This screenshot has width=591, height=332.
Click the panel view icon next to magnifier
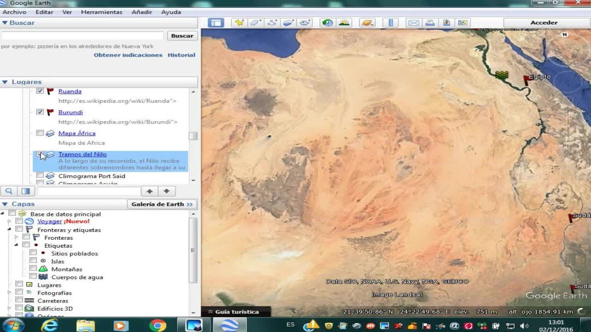(x=26, y=191)
